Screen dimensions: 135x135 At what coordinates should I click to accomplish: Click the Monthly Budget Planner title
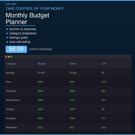pos(28,19)
